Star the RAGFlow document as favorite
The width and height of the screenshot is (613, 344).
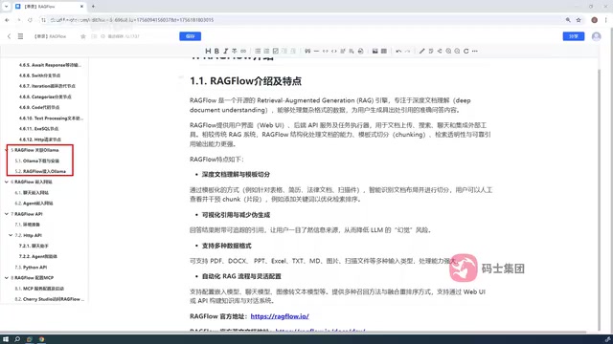point(83,36)
